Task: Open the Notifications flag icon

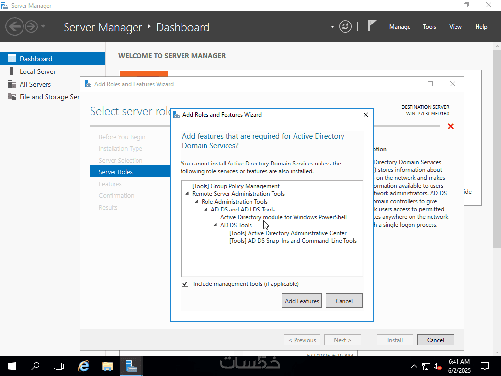Action: tap(372, 25)
